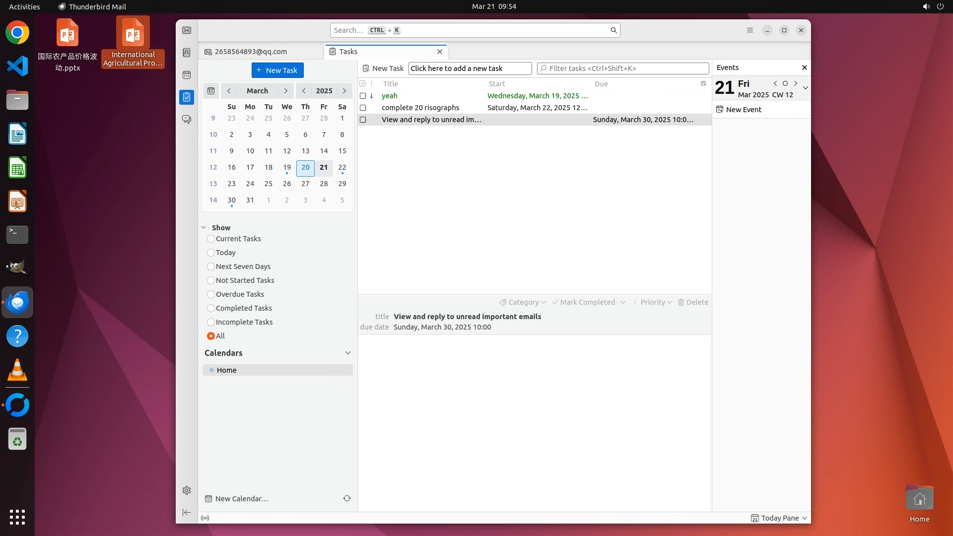This screenshot has height=536, width=953.
Task: Close the Tasks tab
Action: point(440,52)
